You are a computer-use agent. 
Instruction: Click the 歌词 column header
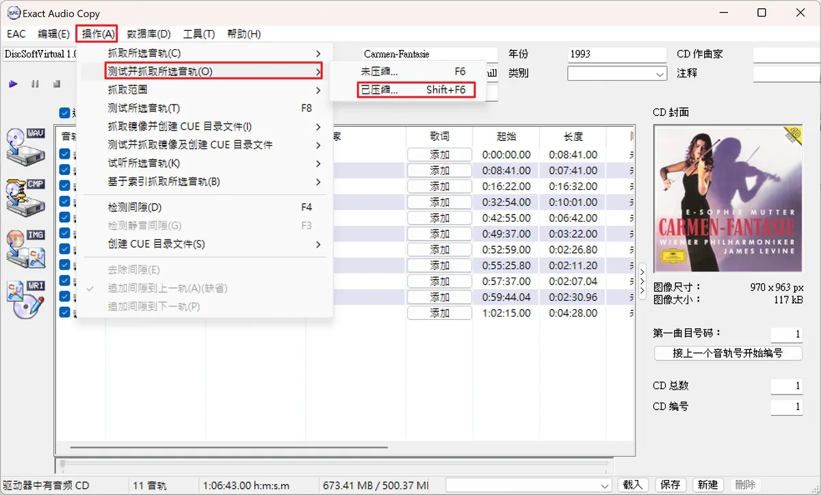[439, 136]
